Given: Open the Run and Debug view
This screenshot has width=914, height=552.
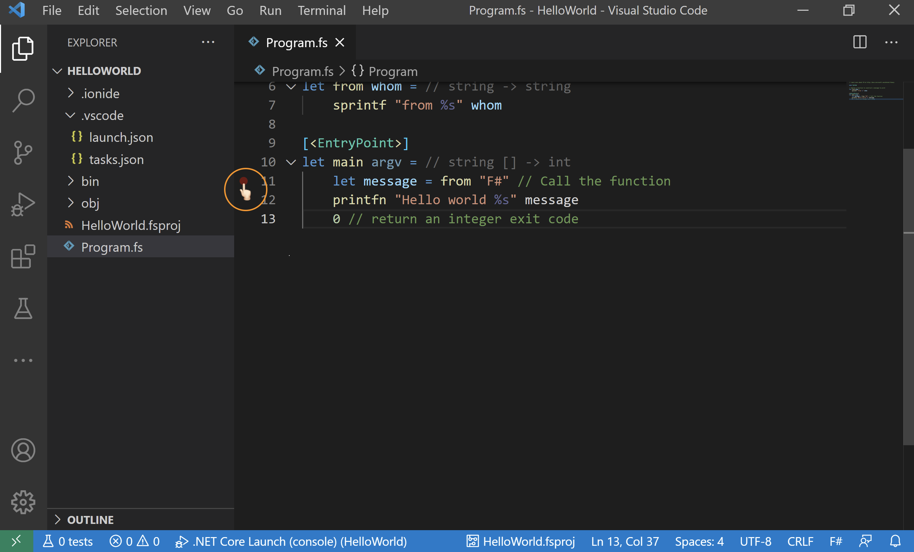Looking at the screenshot, I should tap(23, 204).
